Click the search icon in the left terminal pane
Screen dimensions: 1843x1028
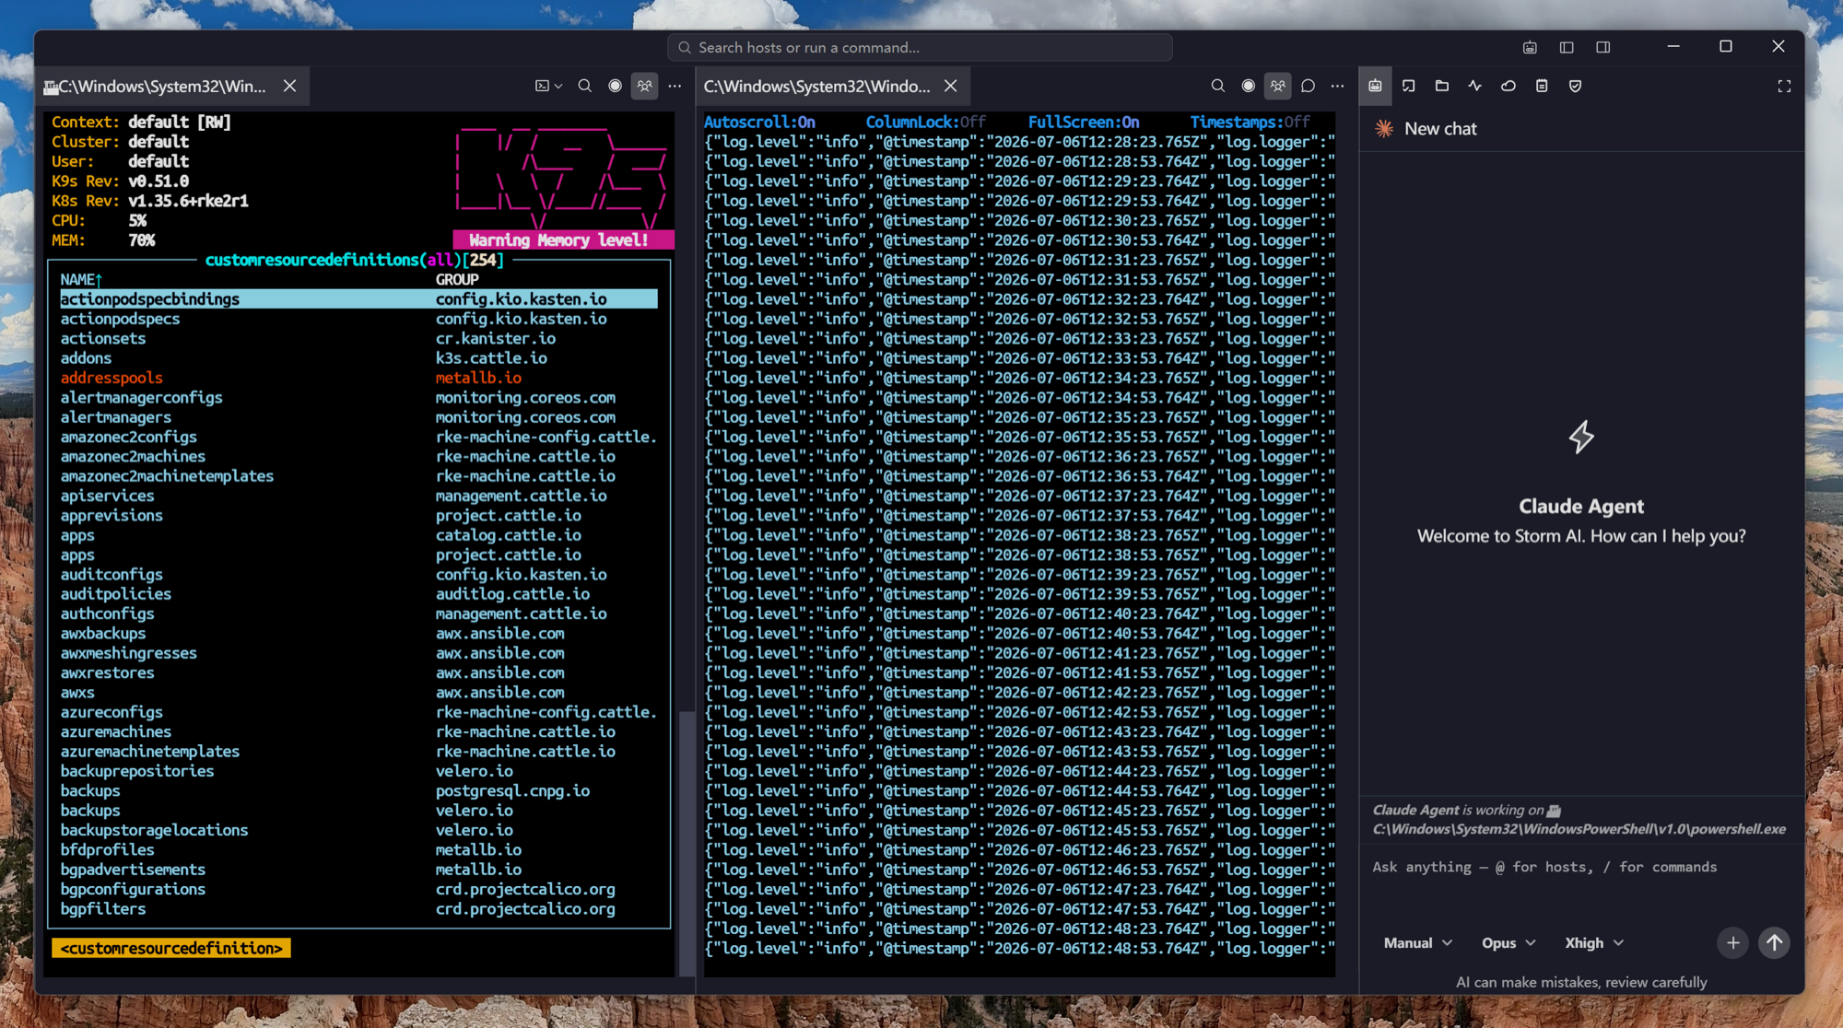(584, 86)
